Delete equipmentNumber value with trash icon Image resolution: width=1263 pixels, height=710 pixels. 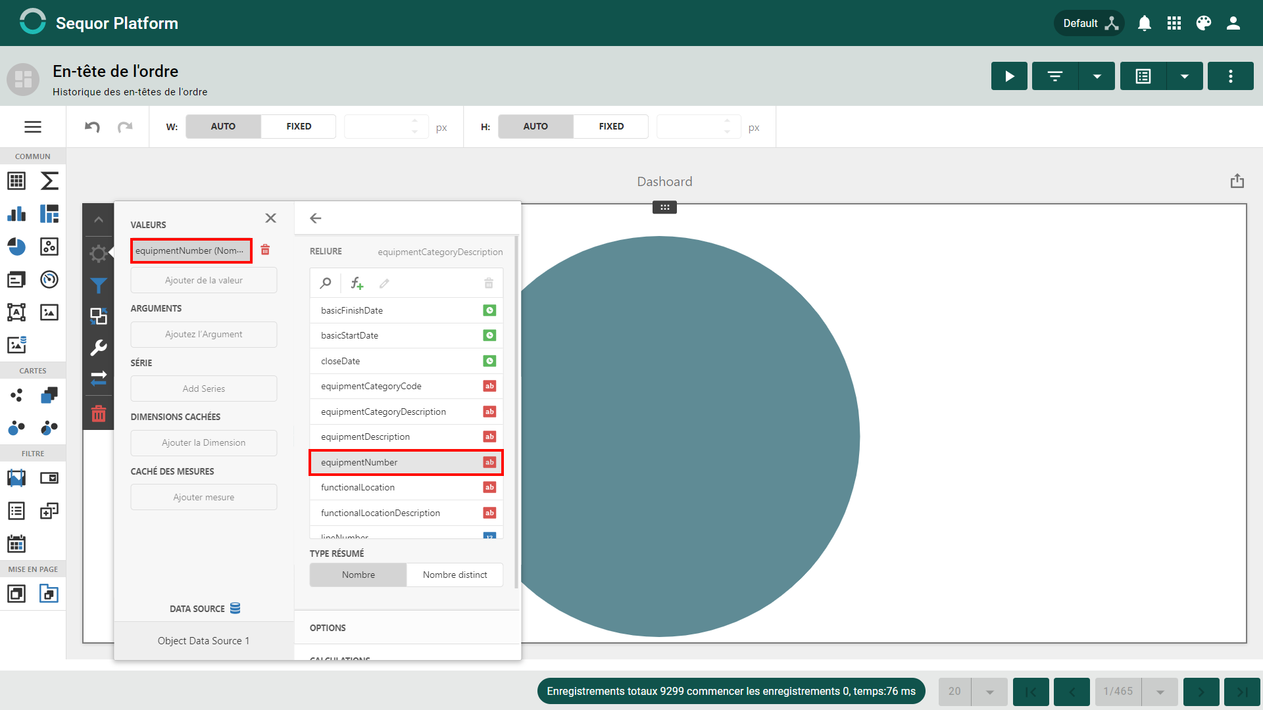pyautogui.click(x=265, y=250)
